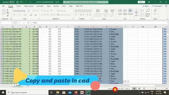169x95 pixels.
Task: Open the Nitro Pro tab
Action: click(79, 6)
